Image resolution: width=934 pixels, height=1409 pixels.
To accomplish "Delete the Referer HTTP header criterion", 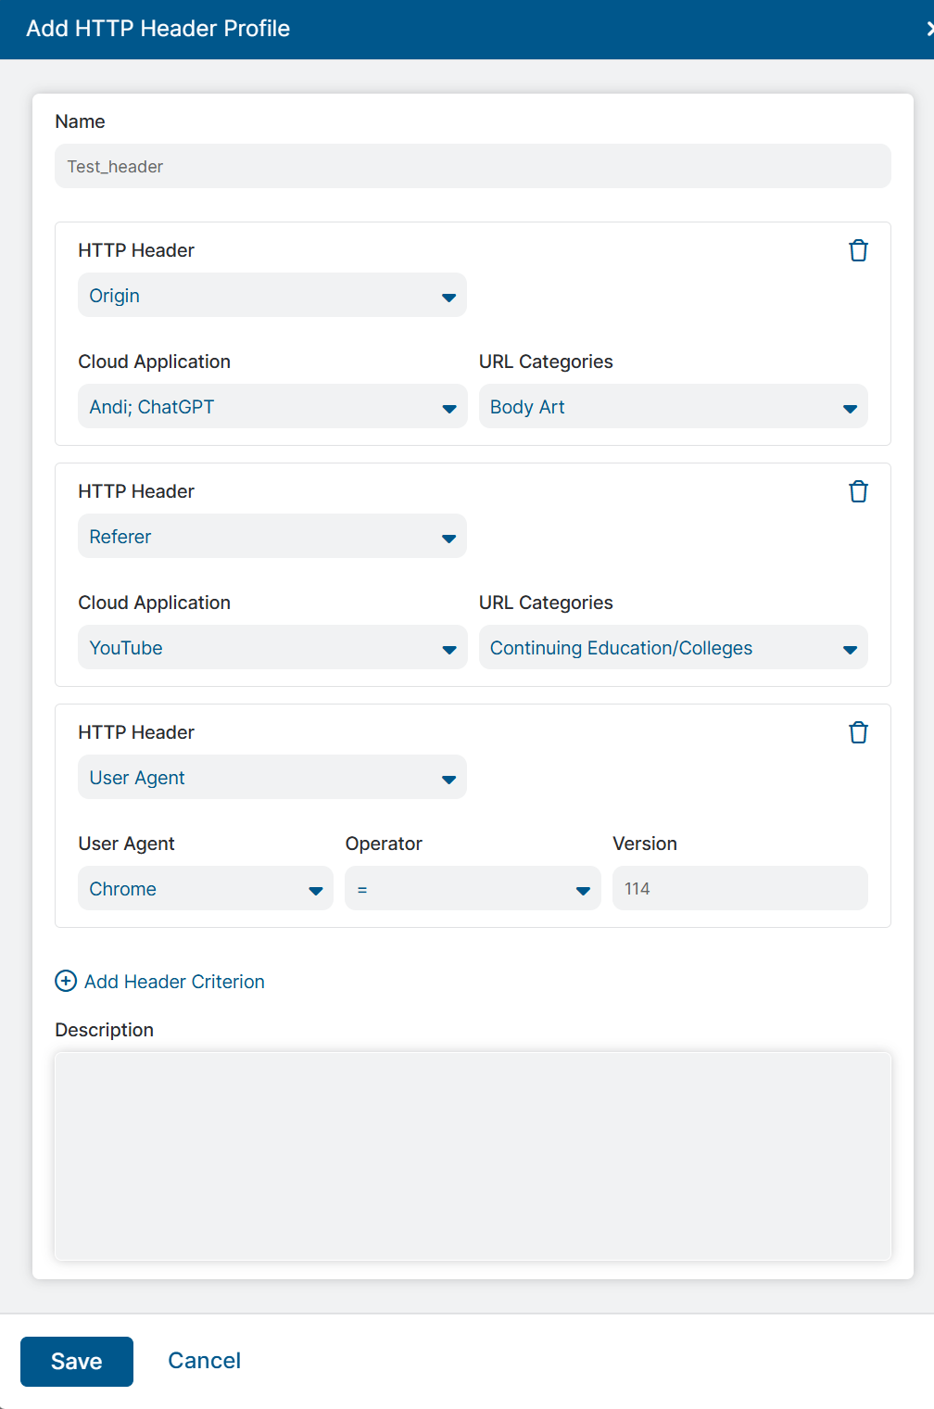I will coord(858,491).
